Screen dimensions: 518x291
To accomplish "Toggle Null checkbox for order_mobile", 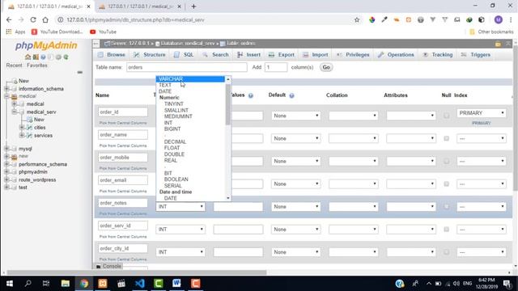I will pyautogui.click(x=446, y=161).
